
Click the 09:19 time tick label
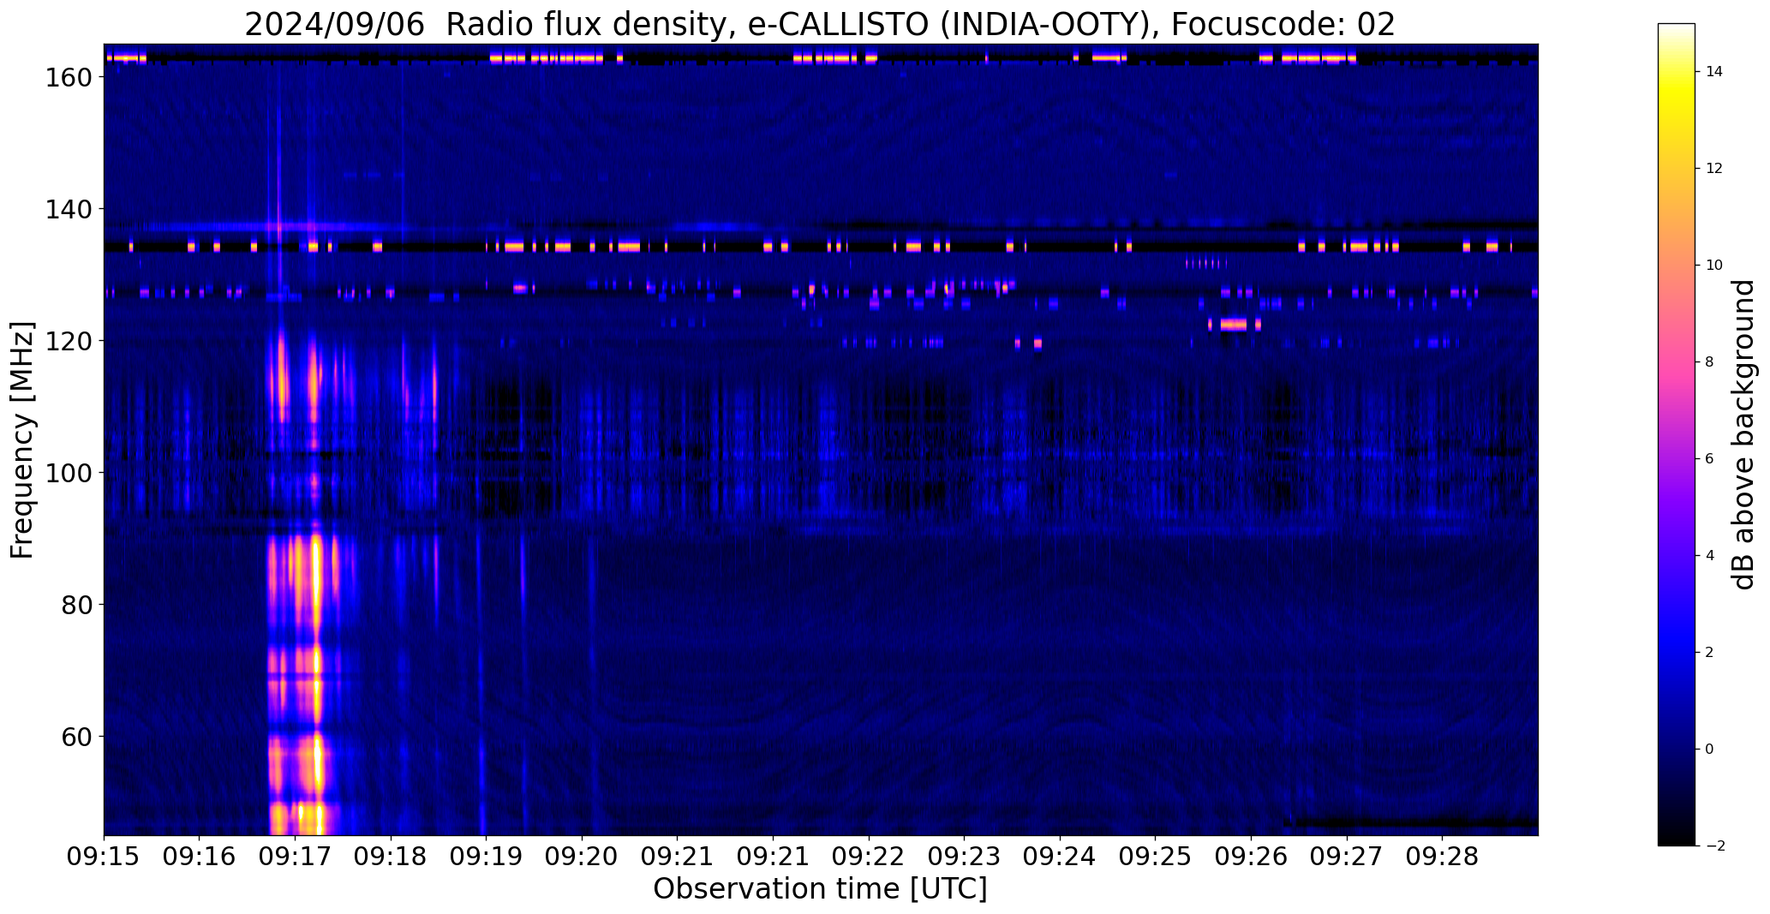pos(487,857)
